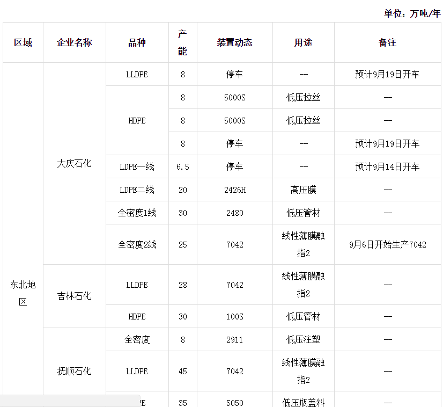Select capacity 28 in 吉林石化 LLDPE row
443x407 pixels.
(x=183, y=285)
